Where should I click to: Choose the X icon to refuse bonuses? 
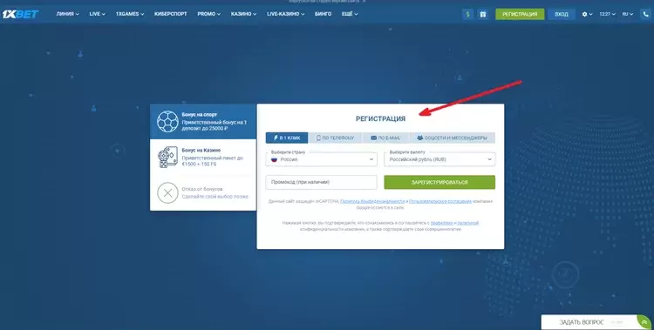pos(167,193)
